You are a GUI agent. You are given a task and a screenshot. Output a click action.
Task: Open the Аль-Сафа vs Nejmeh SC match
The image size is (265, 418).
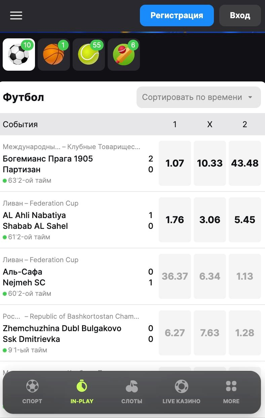coord(78,277)
